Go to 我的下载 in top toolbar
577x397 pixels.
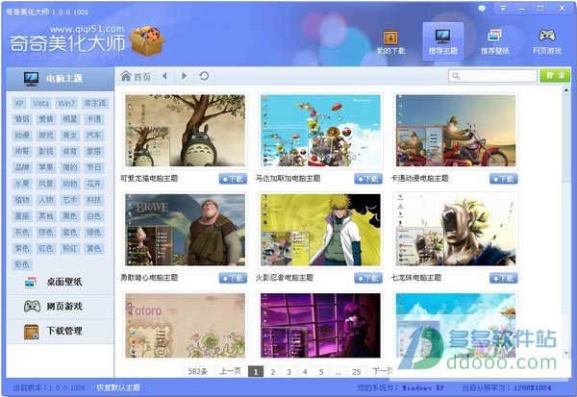[390, 42]
